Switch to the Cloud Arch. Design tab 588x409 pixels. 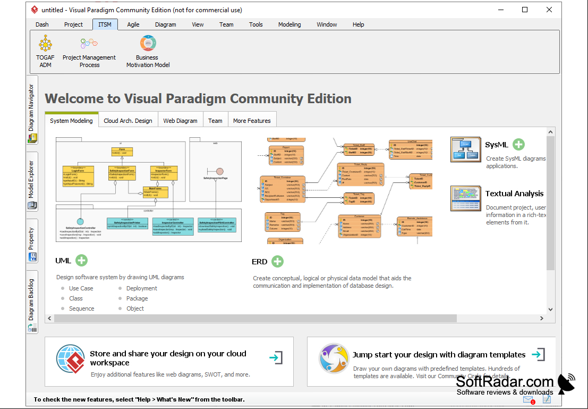click(128, 121)
